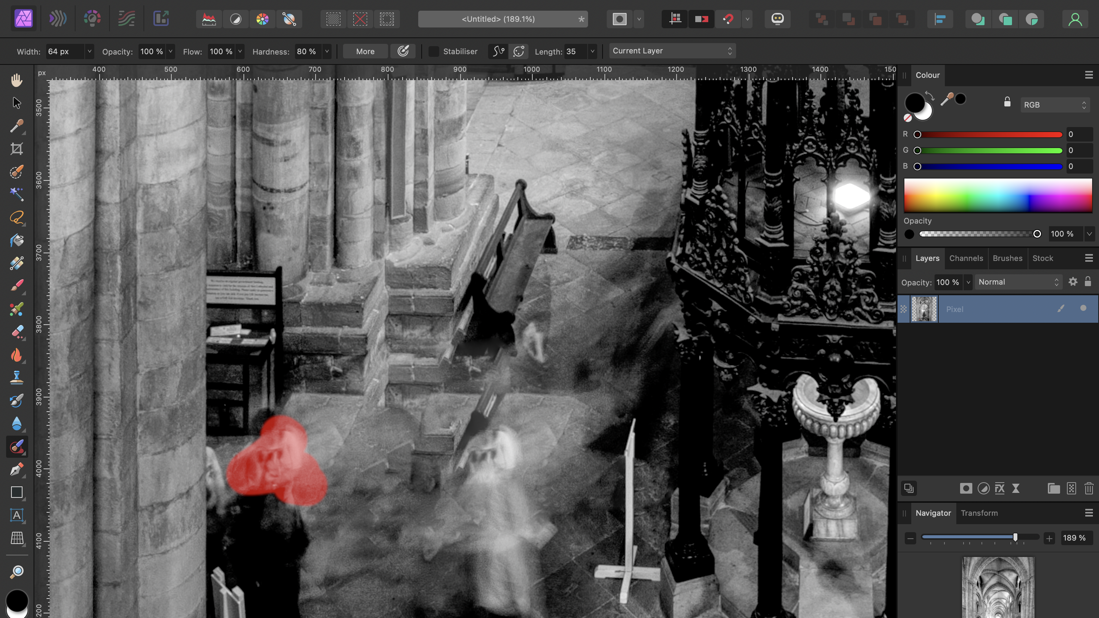Image resolution: width=1099 pixels, height=618 pixels.
Task: Open the Current Layer source dropdown
Action: tap(672, 51)
